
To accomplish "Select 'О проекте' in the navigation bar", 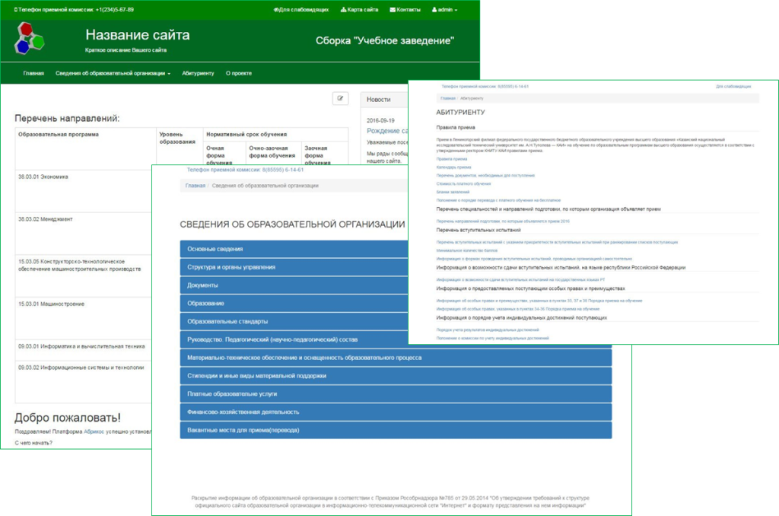I will (x=239, y=73).
